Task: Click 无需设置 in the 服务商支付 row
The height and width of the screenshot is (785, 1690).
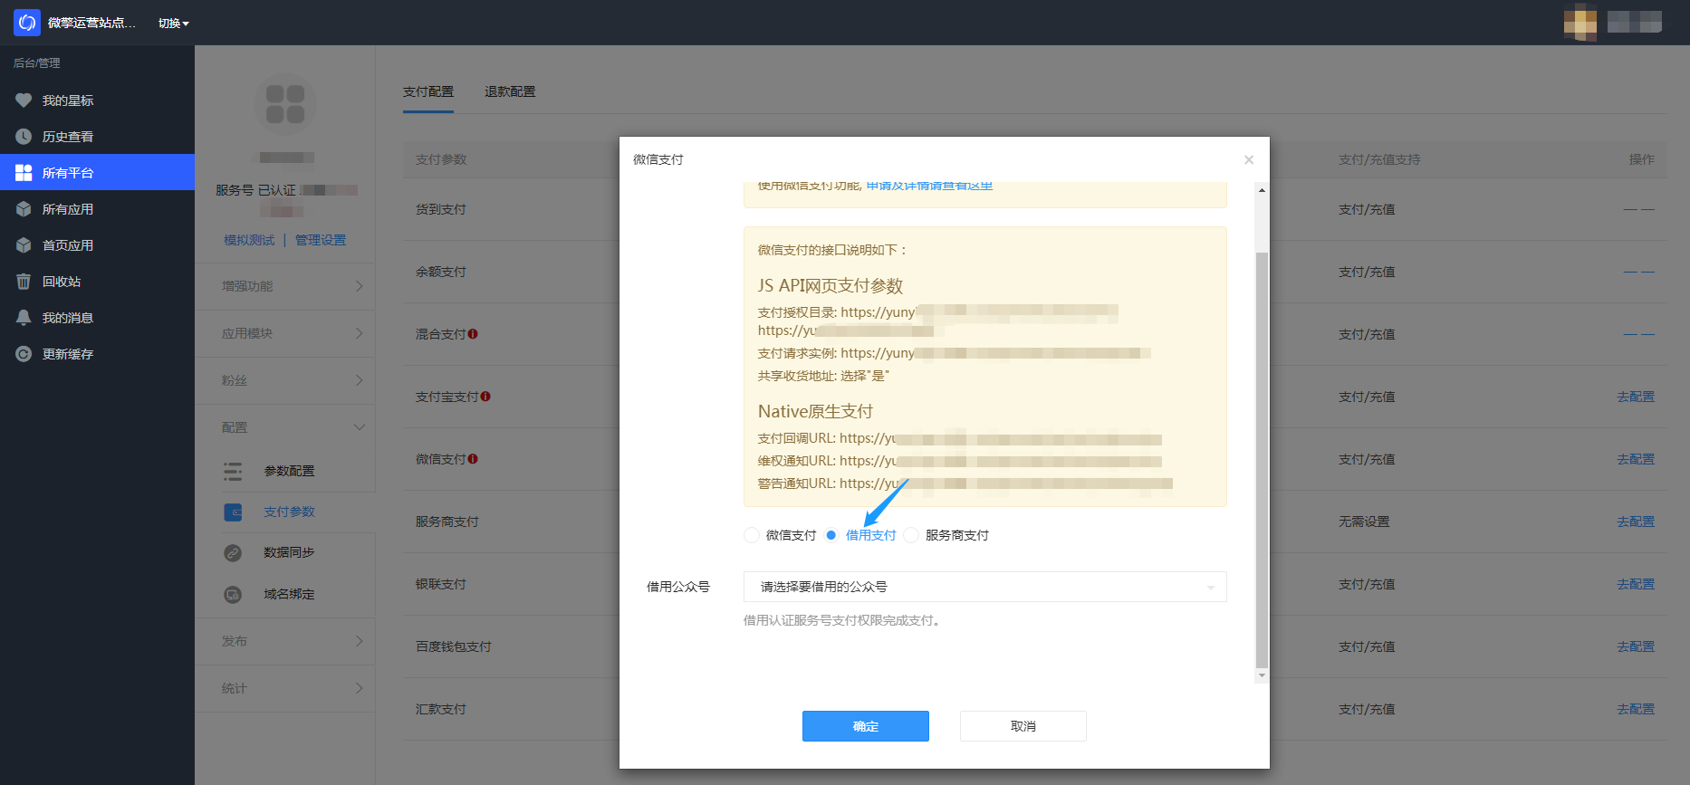Action: (1364, 522)
